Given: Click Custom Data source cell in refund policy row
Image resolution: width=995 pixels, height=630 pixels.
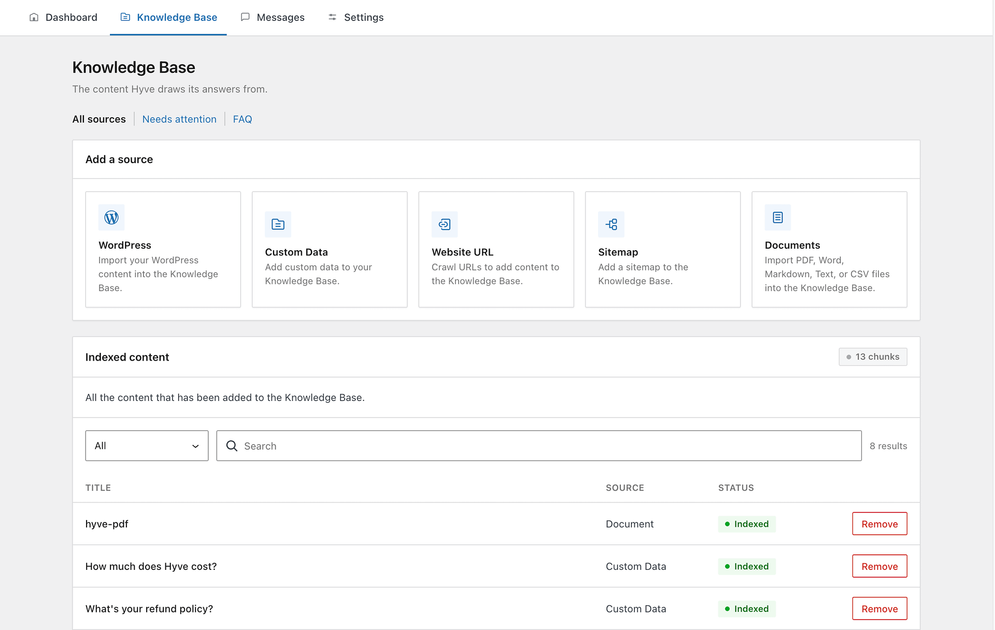Looking at the screenshot, I should pos(636,609).
